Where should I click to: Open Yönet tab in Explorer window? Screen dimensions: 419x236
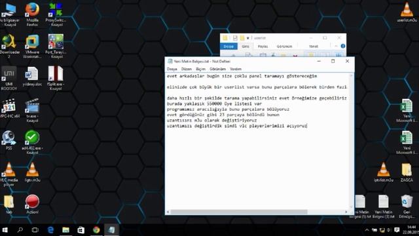pyautogui.click(x=314, y=47)
